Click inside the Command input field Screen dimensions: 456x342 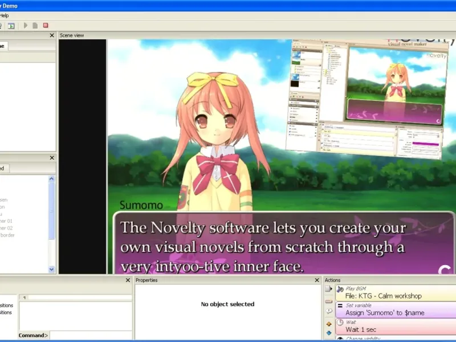click(91, 335)
